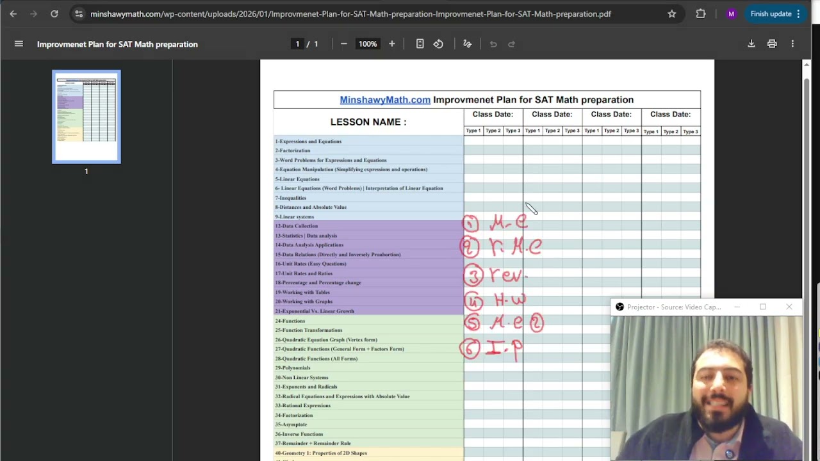Image resolution: width=820 pixels, height=461 pixels.
Task: Click the 'LESSON NAME :' heading
Action: [368, 122]
